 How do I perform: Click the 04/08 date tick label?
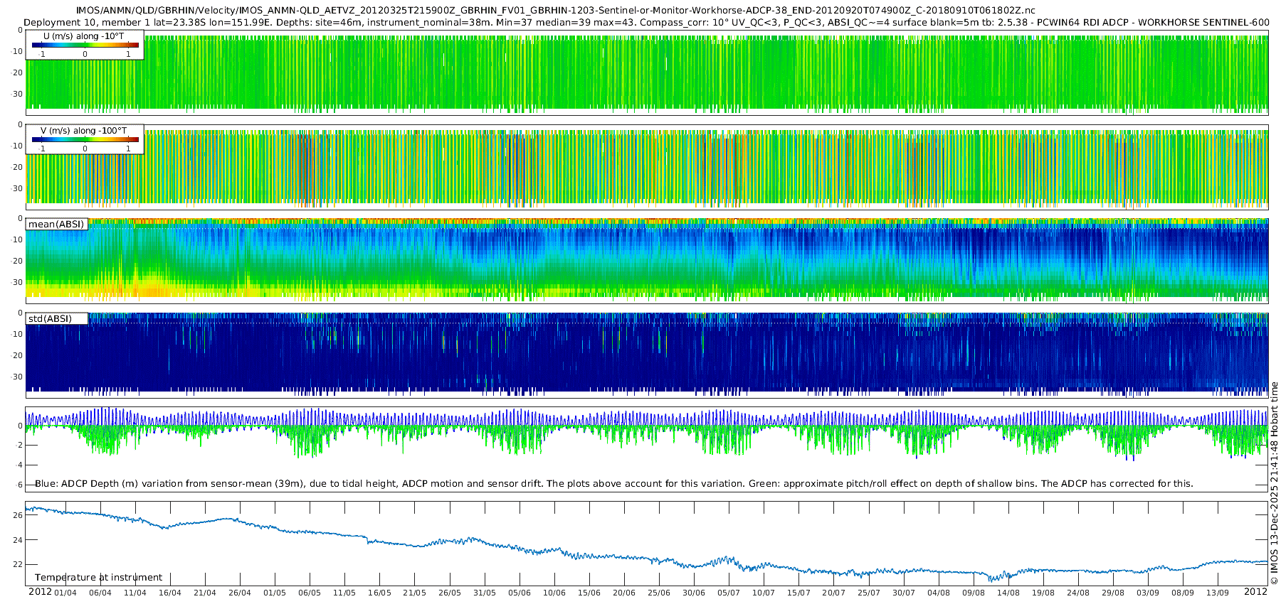tap(939, 593)
